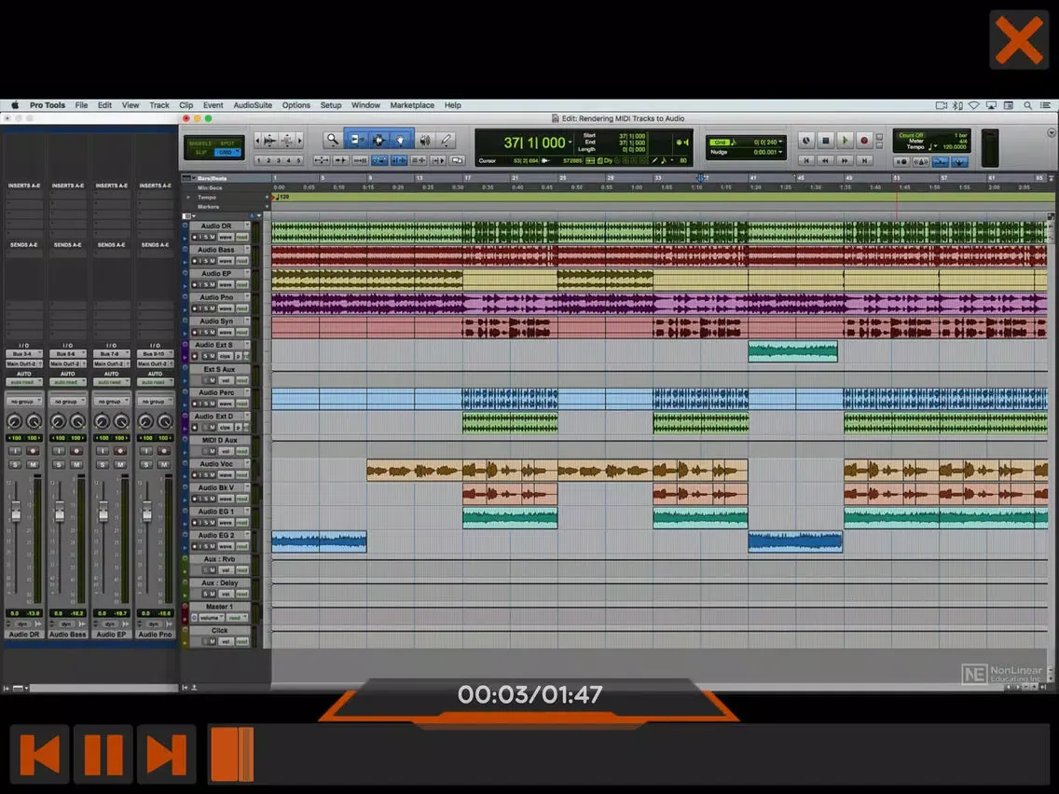Image resolution: width=1059 pixels, height=794 pixels.
Task: Toggle the metronome click icon
Action: pos(920,162)
